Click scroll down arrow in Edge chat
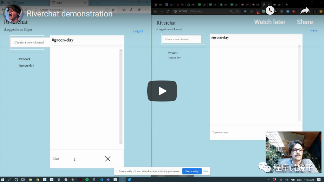Screen dimensions: 324x182 pyautogui.click(x=121, y=142)
